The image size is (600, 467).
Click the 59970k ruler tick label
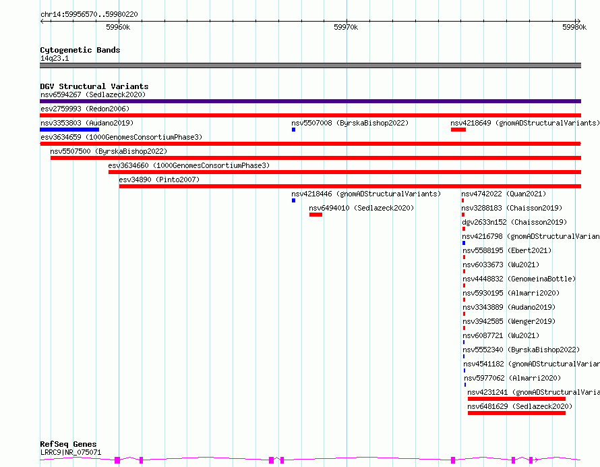tap(346, 27)
